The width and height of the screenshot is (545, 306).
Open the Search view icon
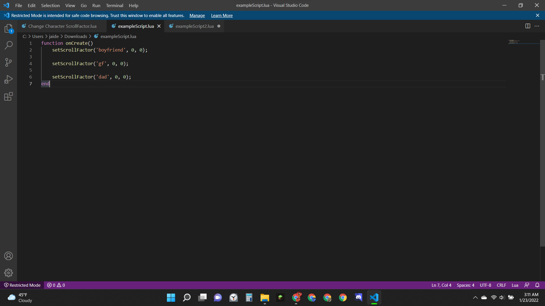9,45
